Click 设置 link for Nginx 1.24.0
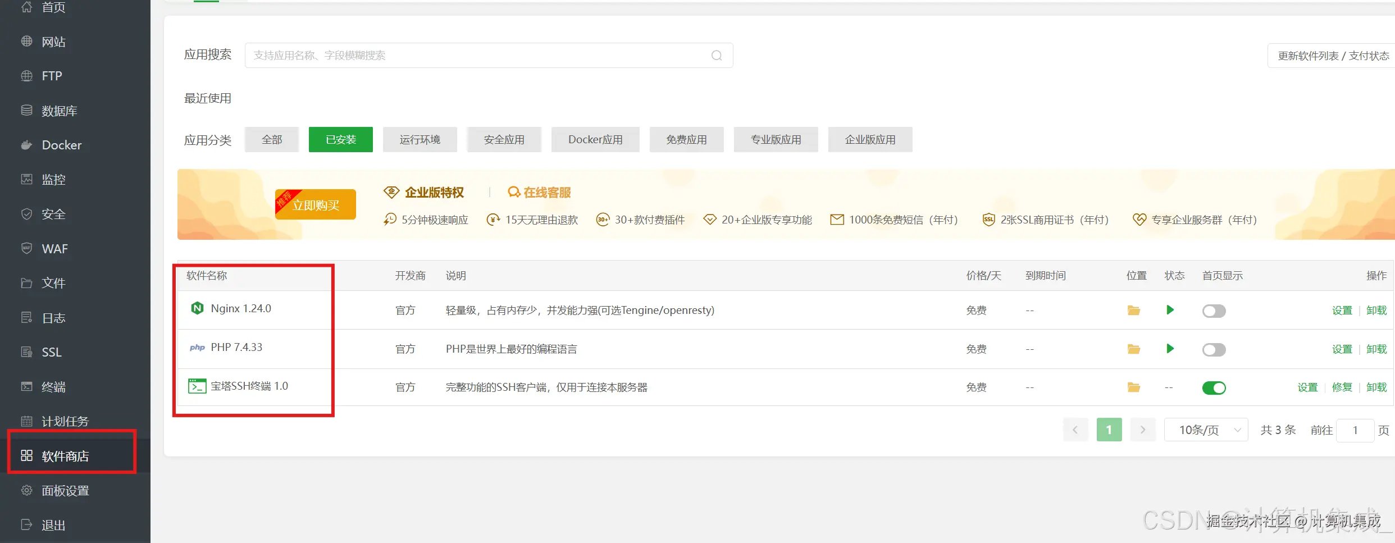Screen dimensions: 1395x543 pos(1342,311)
